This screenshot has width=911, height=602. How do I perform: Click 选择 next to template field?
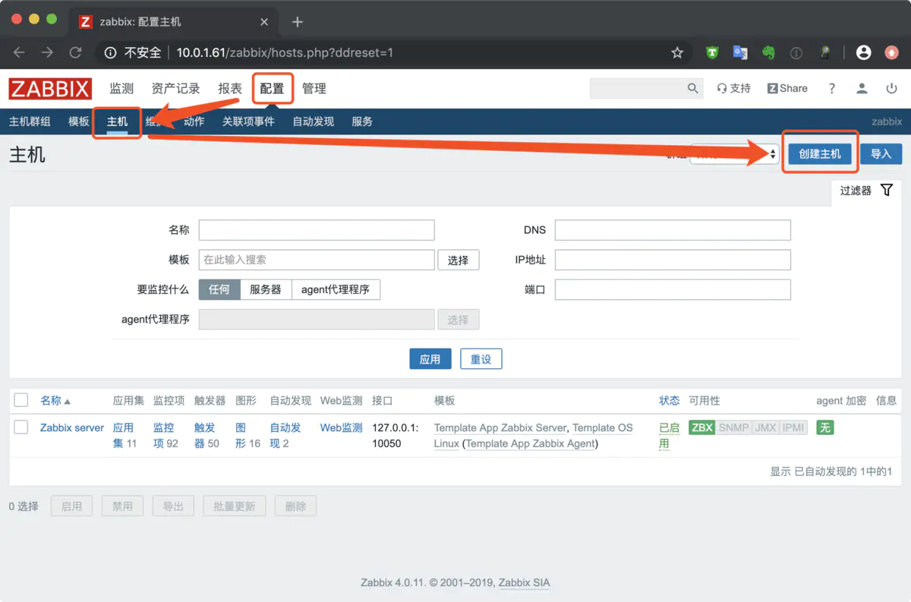pyautogui.click(x=459, y=260)
